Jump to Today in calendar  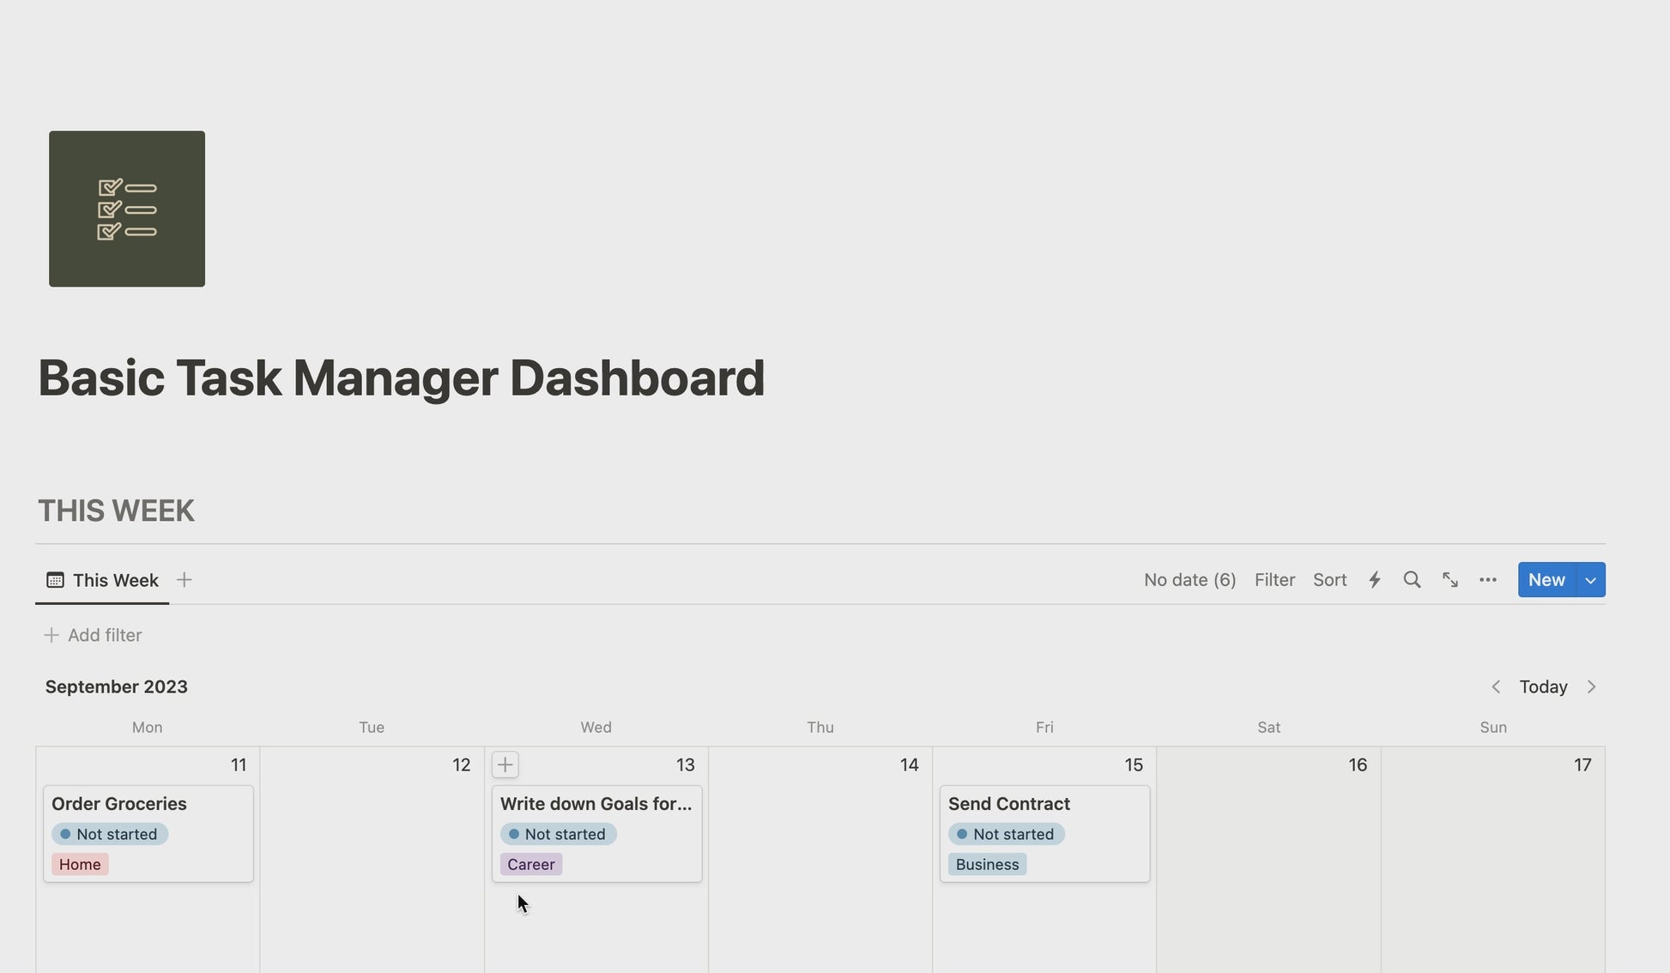point(1543,686)
